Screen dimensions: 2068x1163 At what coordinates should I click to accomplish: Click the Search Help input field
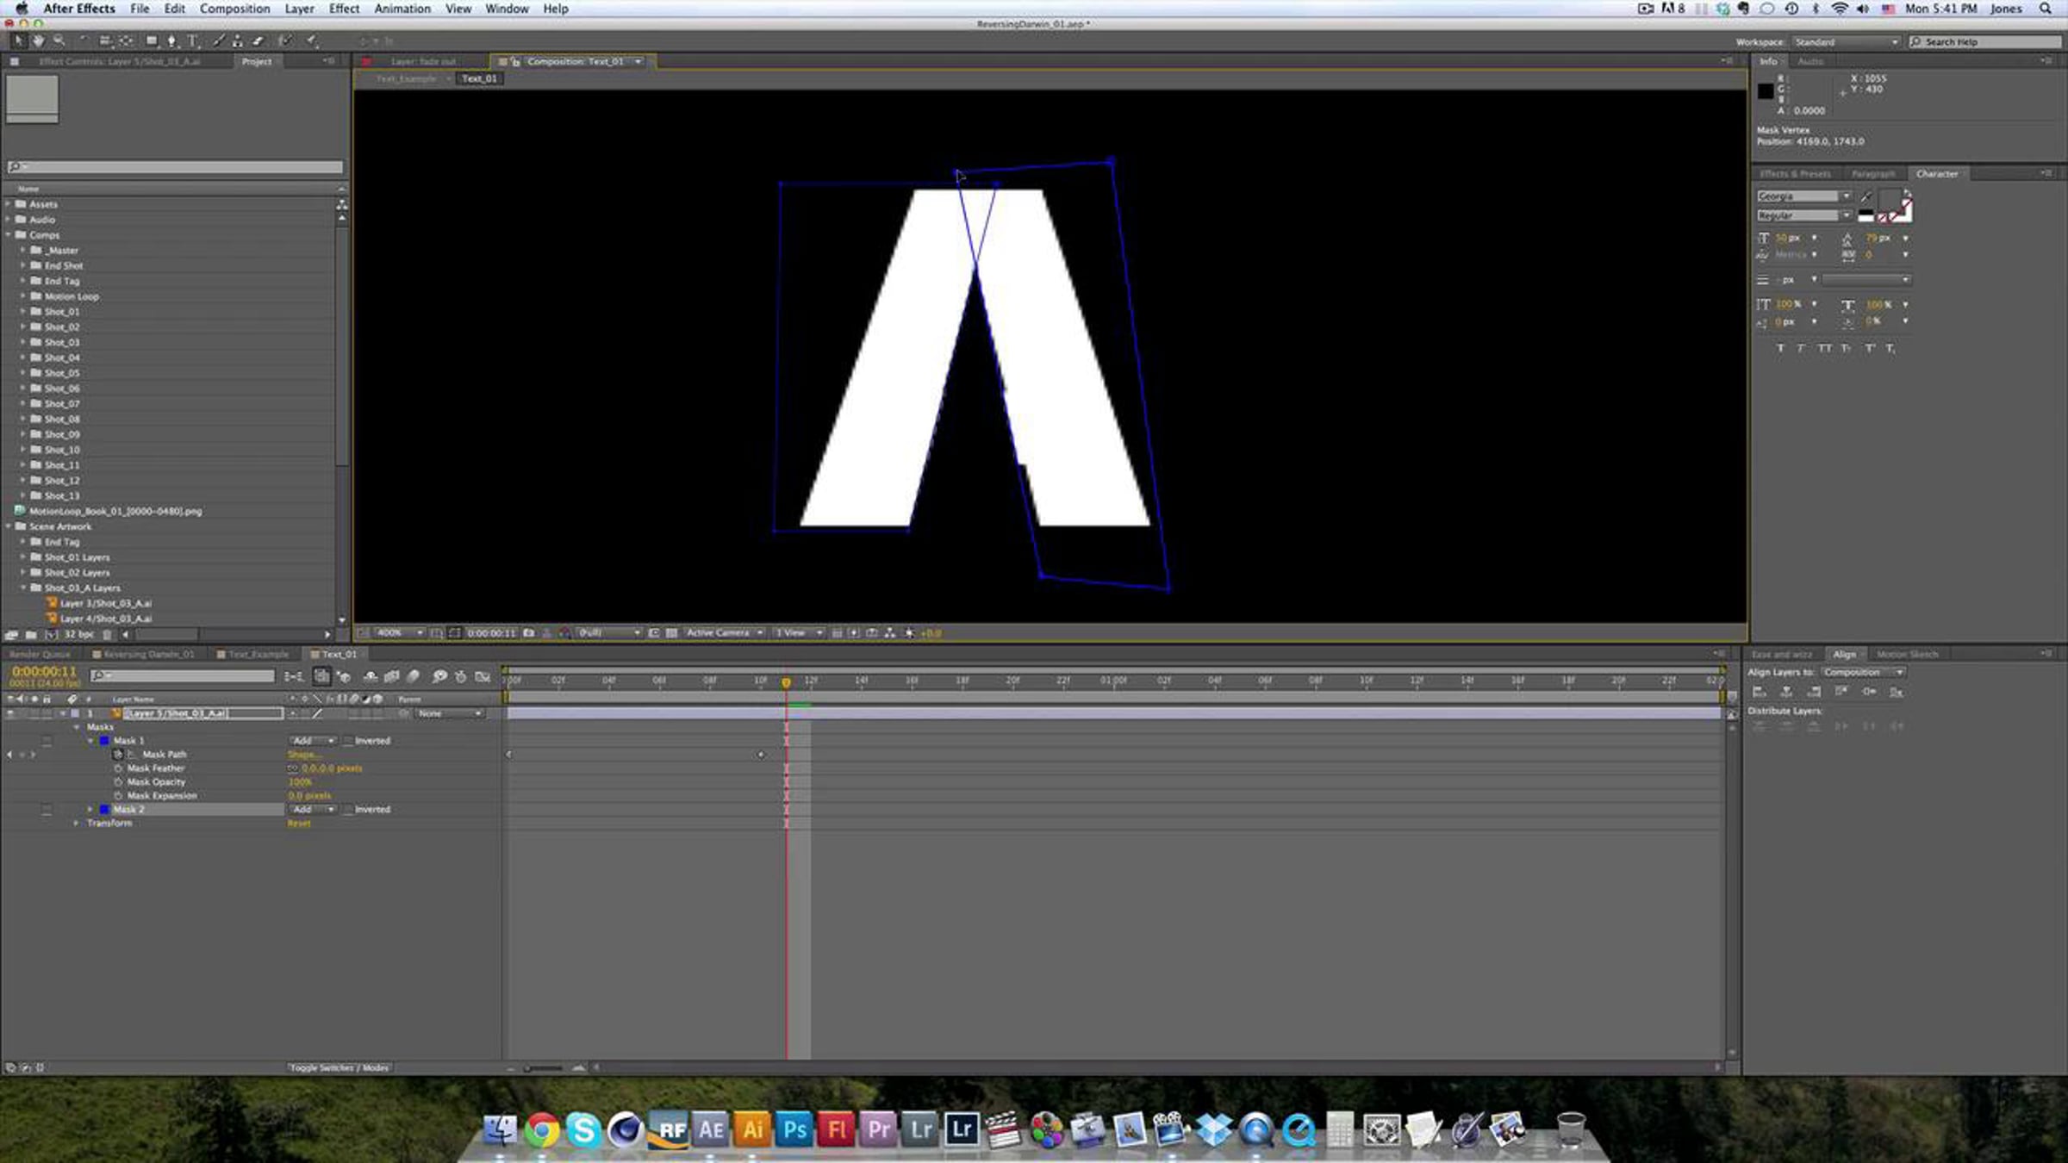(1984, 42)
